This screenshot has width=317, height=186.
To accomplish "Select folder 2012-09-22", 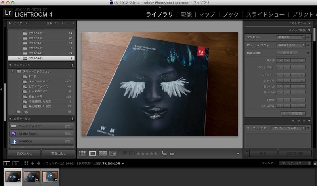I will click(x=42, y=53).
